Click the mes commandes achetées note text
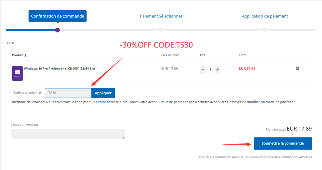 [x=255, y=157]
